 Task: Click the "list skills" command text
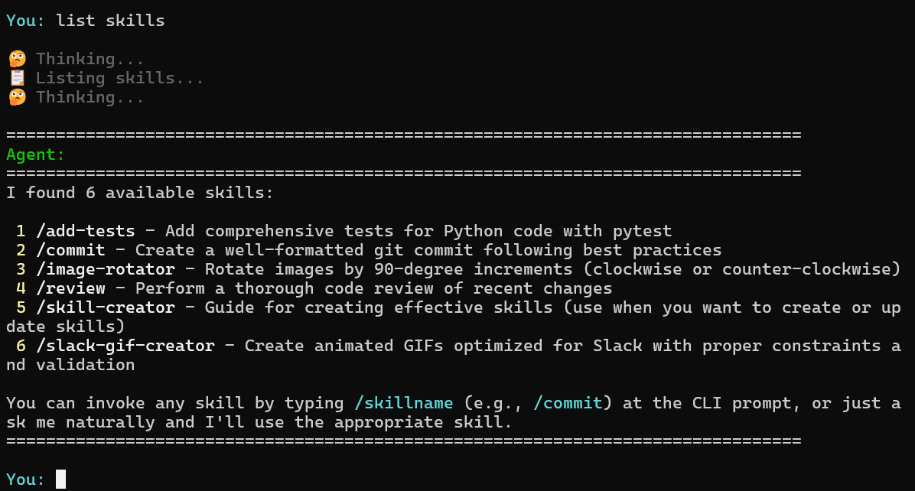[x=110, y=21]
